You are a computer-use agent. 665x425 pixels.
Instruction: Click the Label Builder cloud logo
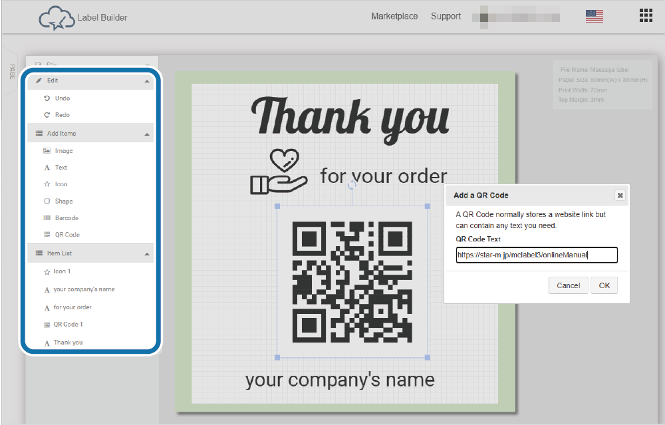57,18
